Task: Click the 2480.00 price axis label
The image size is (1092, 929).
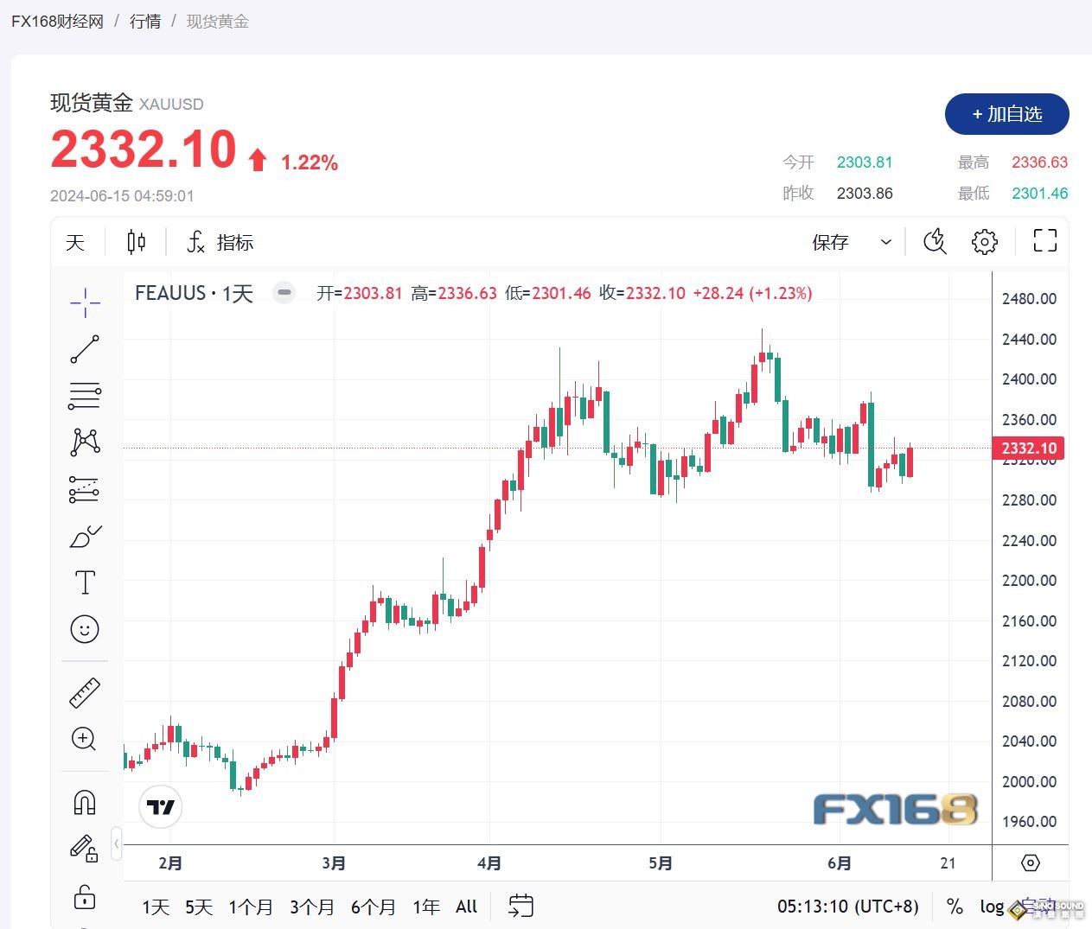Action: [x=1029, y=299]
